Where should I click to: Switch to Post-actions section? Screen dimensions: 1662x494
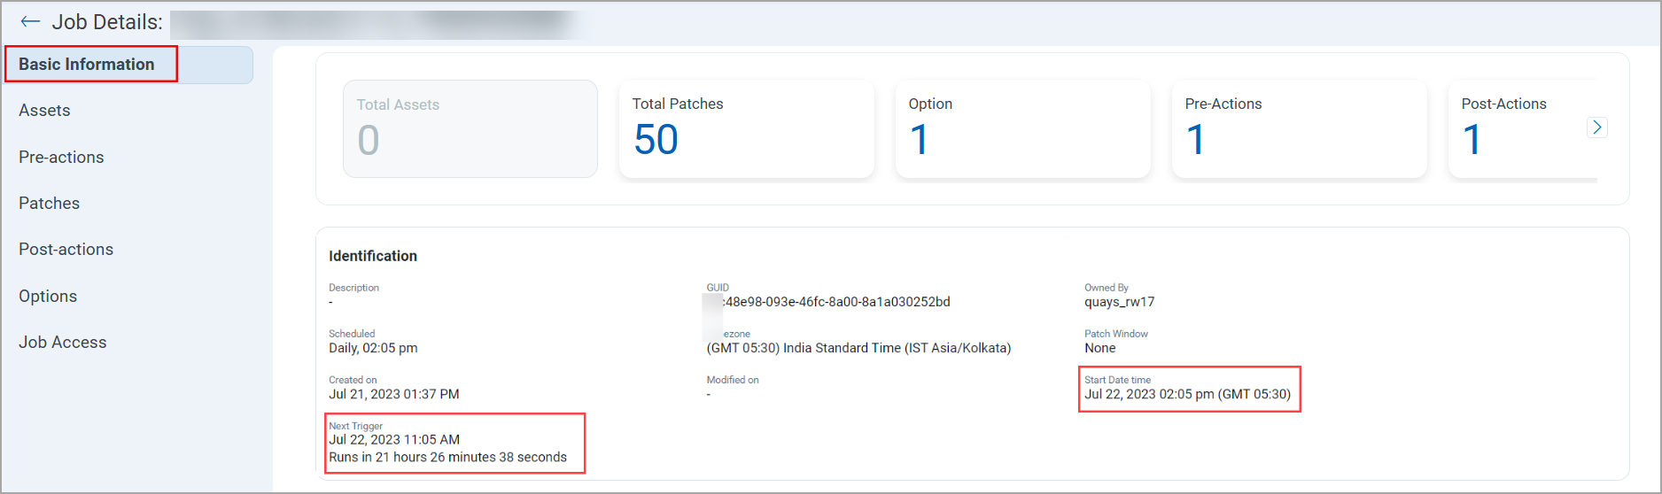coord(66,250)
